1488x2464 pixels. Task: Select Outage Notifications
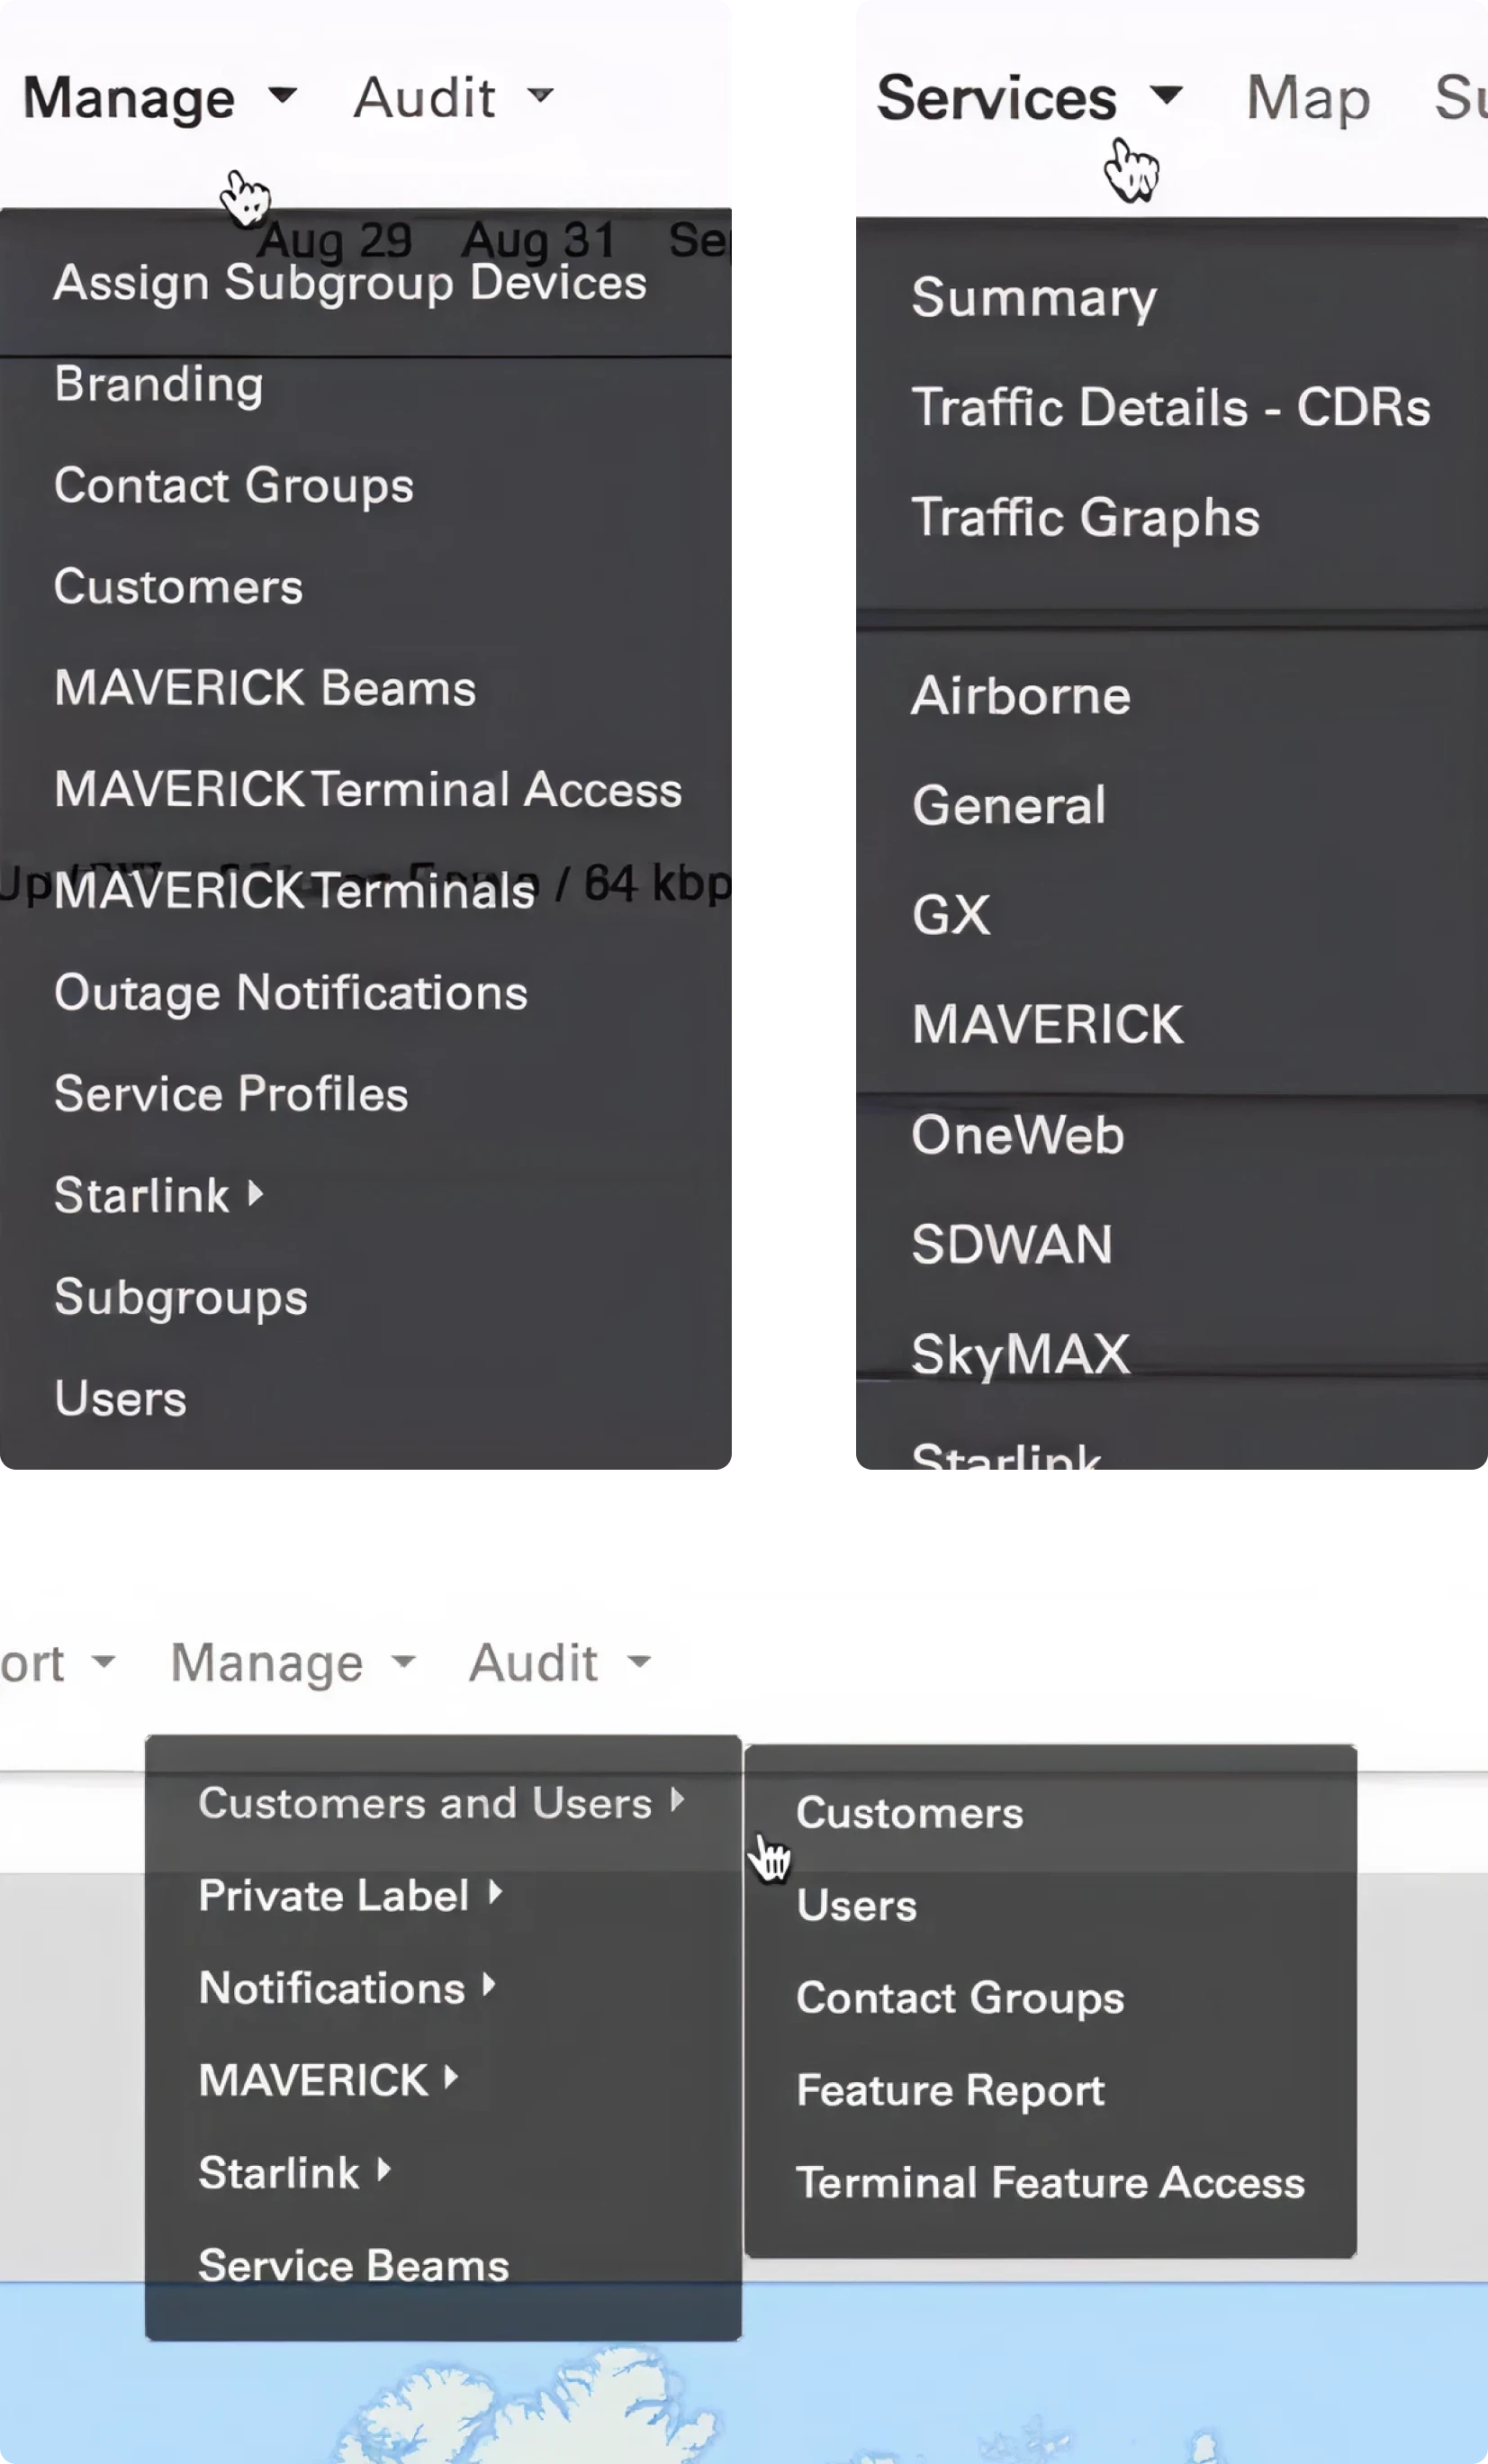(291, 992)
